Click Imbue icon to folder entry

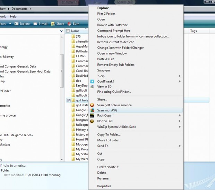click(x=133, y=36)
